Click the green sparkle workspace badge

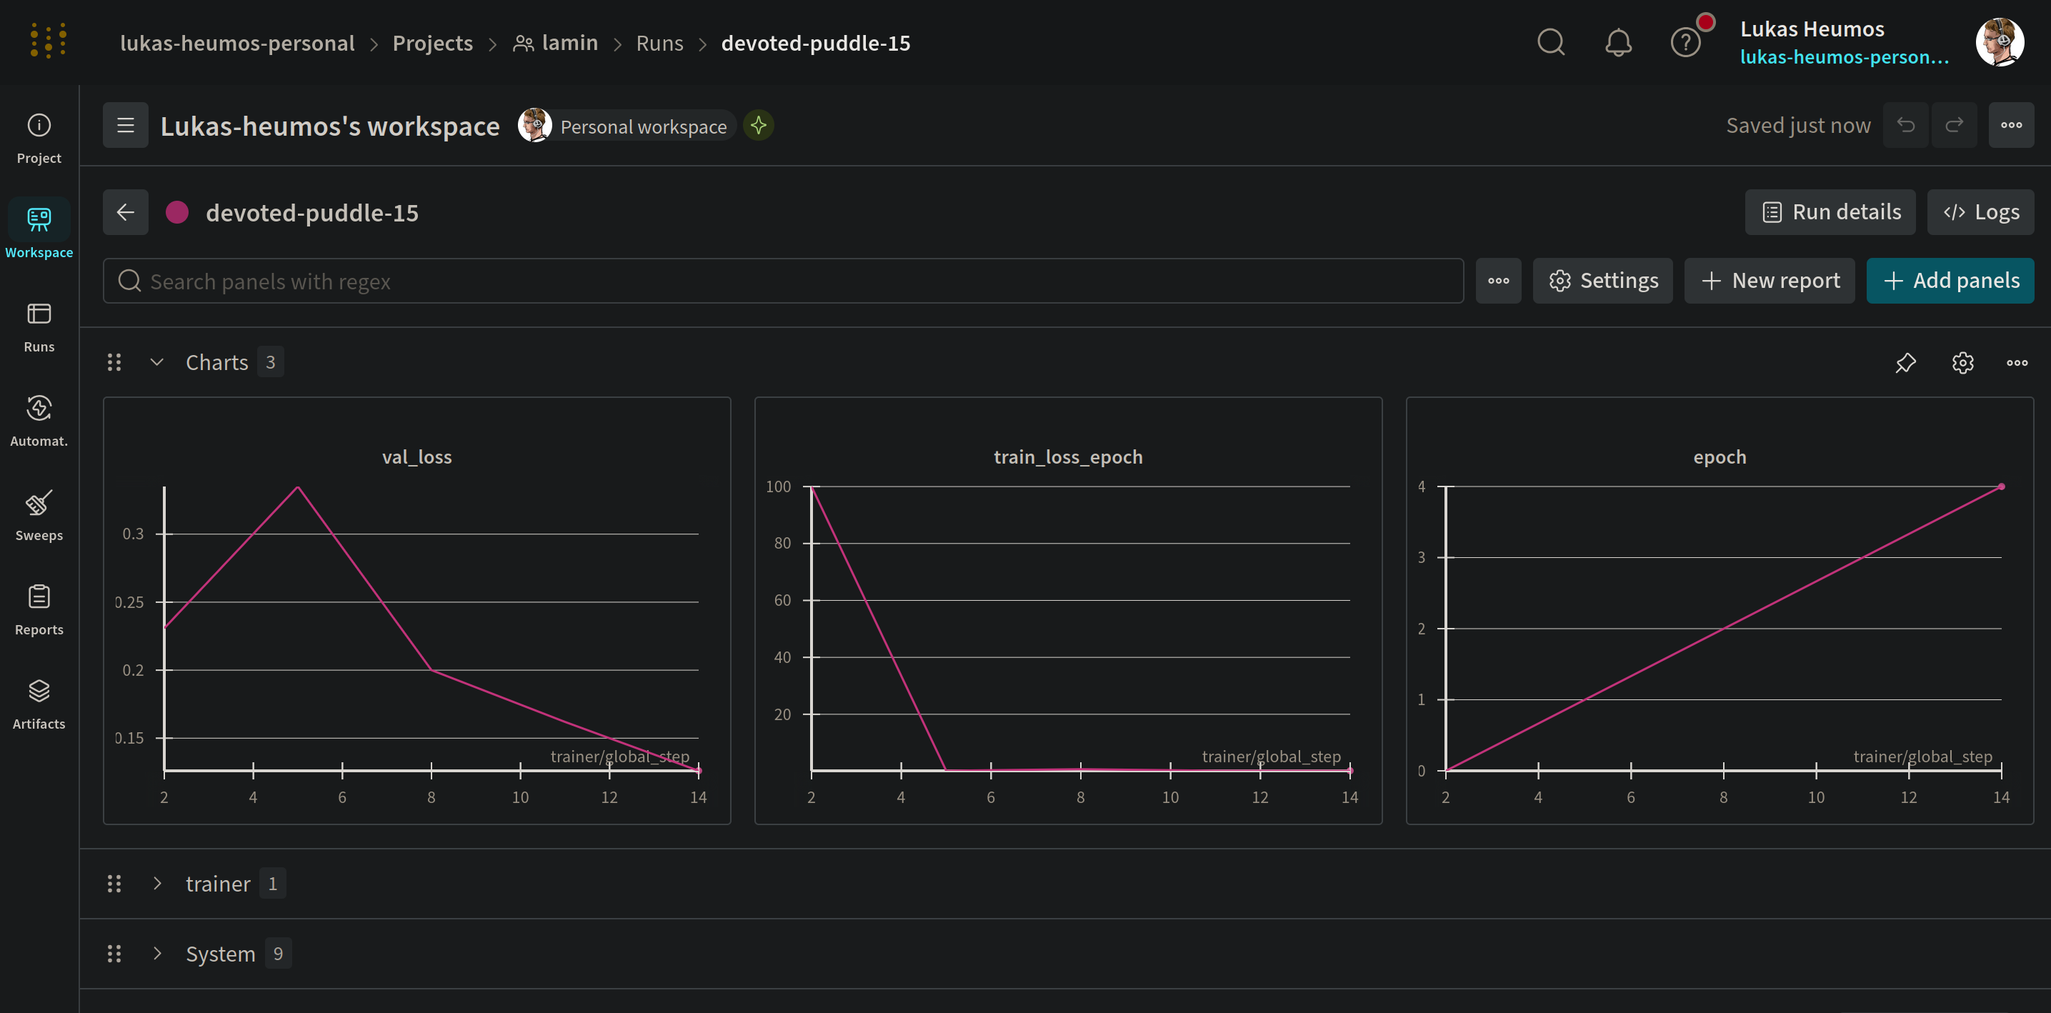758,125
